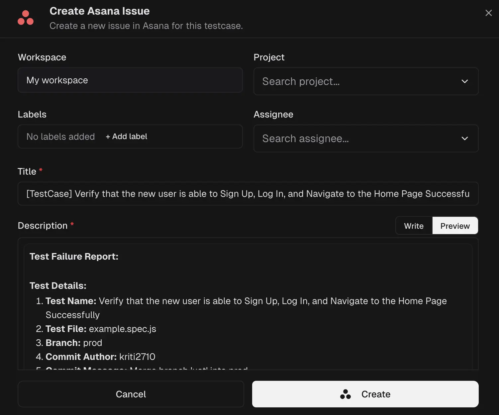Click the Test Failure Report heading
Viewport: 499px width, 415px height.
pos(74,256)
